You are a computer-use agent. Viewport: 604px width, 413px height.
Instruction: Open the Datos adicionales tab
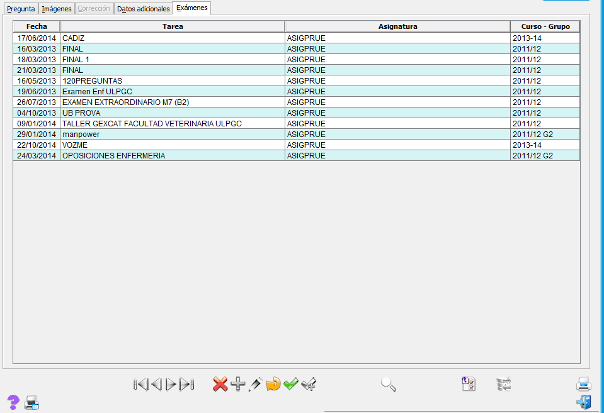tap(143, 9)
